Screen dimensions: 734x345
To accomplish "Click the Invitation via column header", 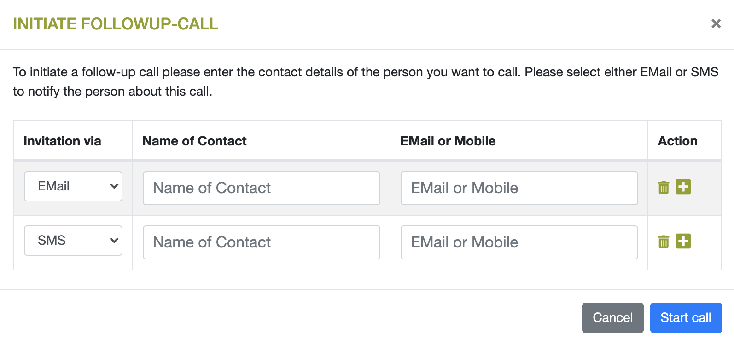I will click(62, 141).
